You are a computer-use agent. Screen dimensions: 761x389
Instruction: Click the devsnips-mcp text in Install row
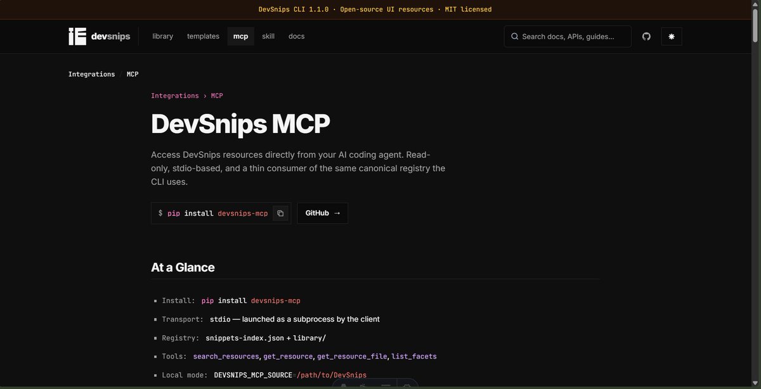(x=276, y=301)
